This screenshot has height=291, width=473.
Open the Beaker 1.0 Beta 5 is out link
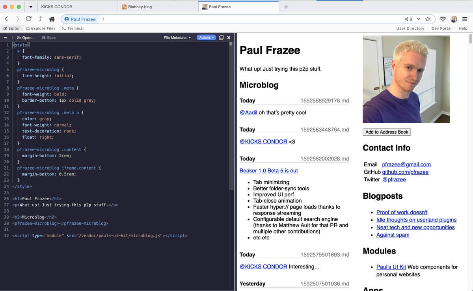(x=269, y=170)
